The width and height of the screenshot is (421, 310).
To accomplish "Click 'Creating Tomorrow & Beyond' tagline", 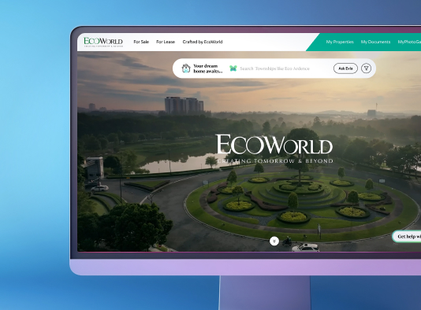I will point(275,161).
